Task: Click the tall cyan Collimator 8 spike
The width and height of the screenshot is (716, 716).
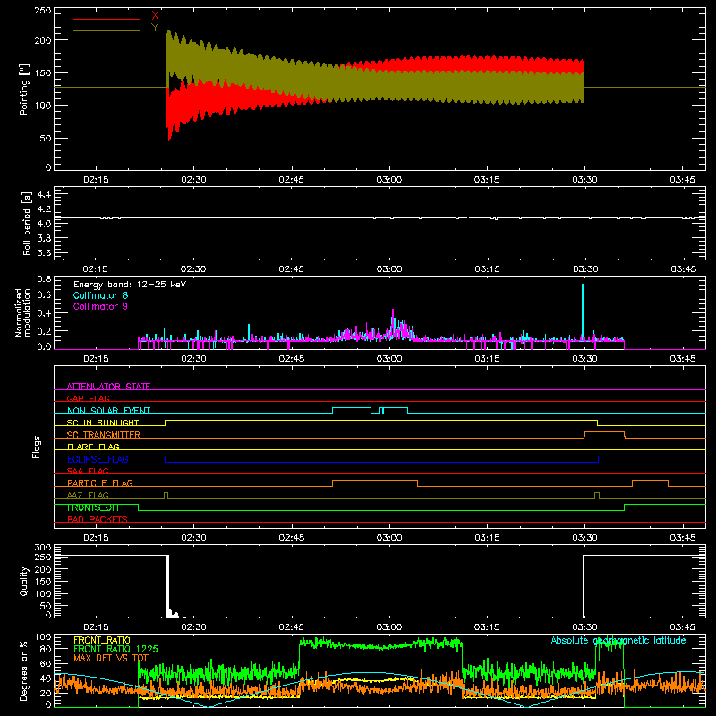Action: (x=583, y=311)
